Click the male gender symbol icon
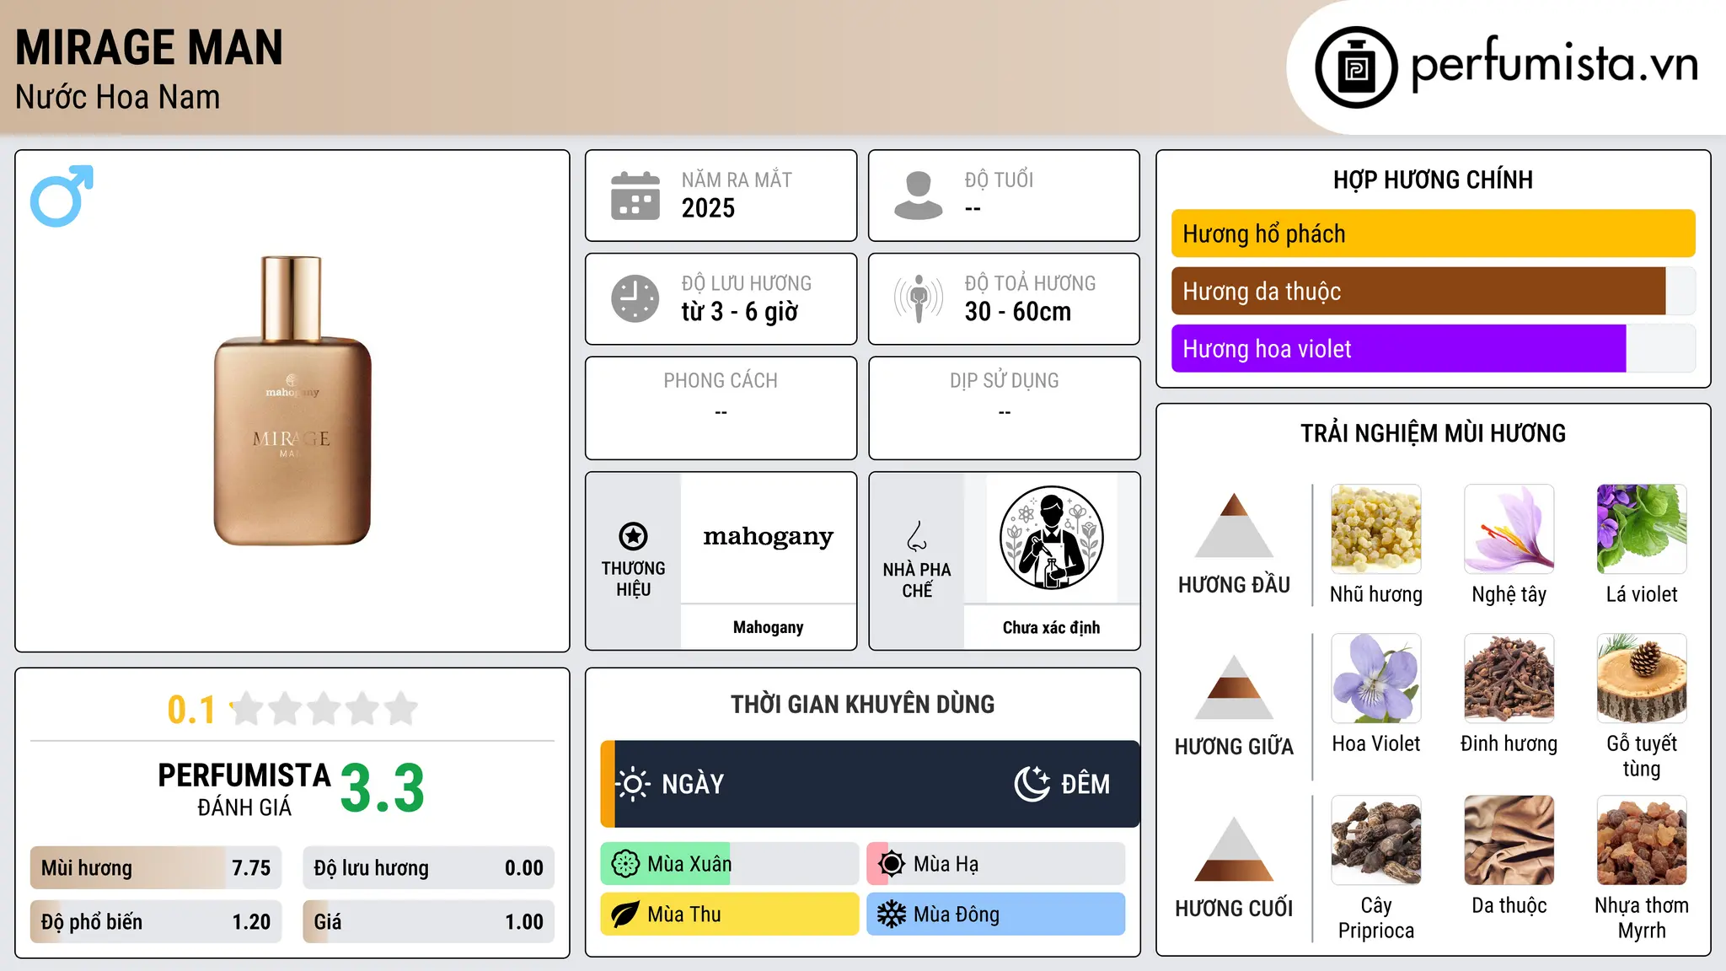This screenshot has height=971, width=1726. point(62,196)
